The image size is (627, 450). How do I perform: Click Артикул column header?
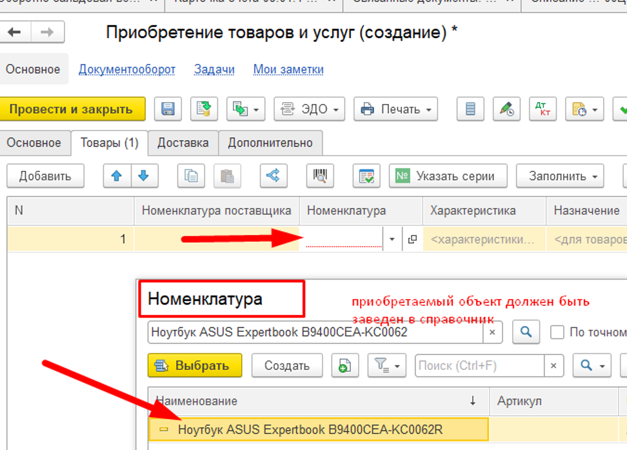[554, 401]
